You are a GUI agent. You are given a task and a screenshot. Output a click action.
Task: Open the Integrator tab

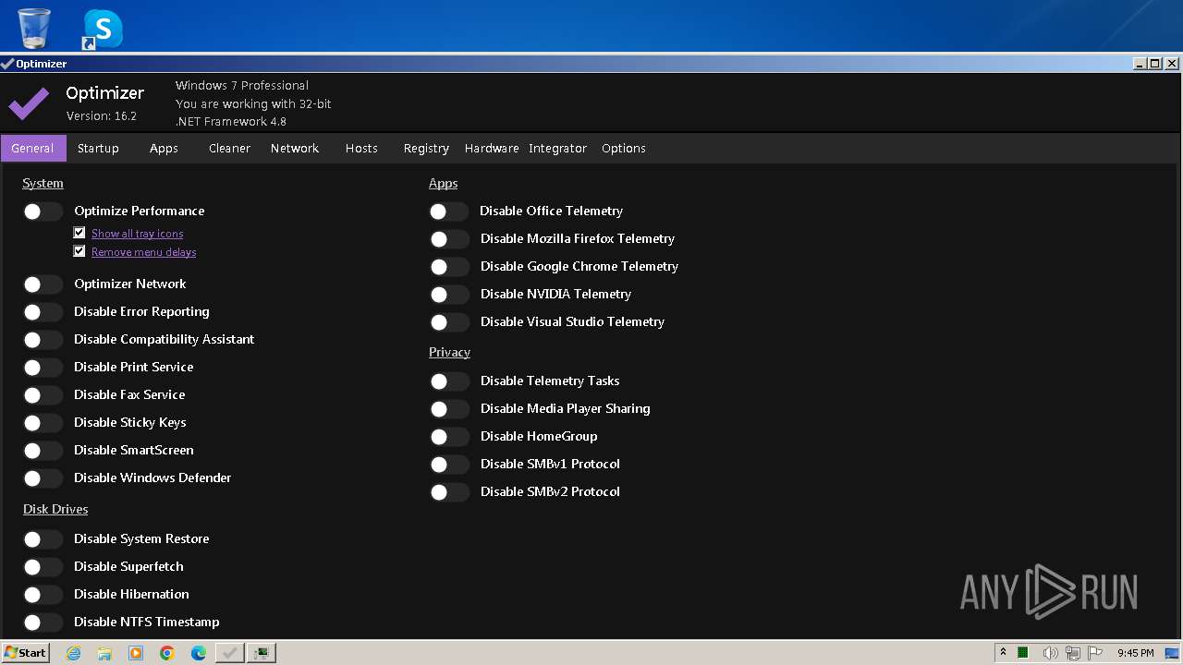557,148
